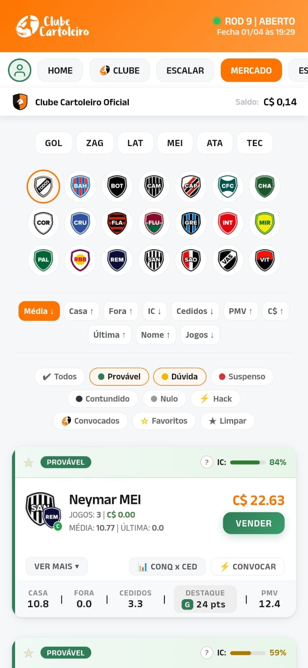Toggle the Dúvida status filter
The width and height of the screenshot is (308, 668).
point(180,376)
